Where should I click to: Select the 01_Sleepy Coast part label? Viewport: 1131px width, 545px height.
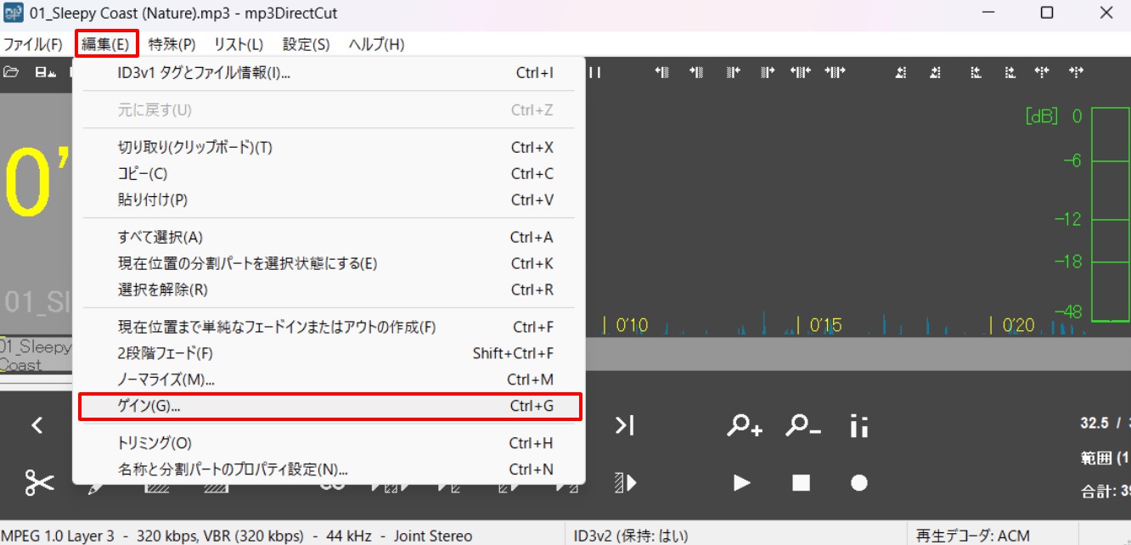pyautogui.click(x=36, y=356)
